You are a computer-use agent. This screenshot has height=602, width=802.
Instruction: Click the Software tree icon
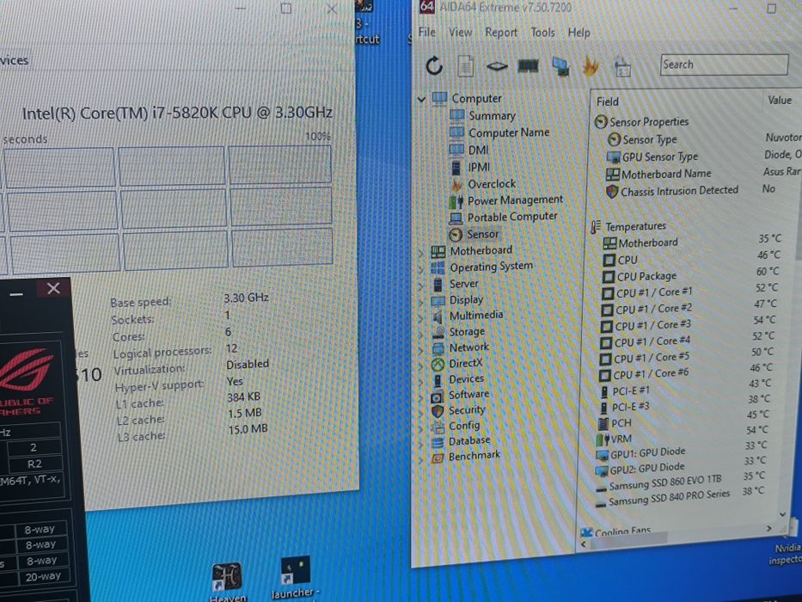click(438, 396)
